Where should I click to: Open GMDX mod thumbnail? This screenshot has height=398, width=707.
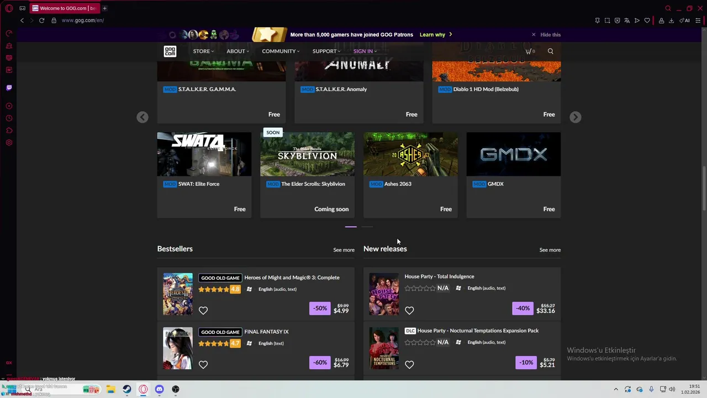tap(513, 154)
